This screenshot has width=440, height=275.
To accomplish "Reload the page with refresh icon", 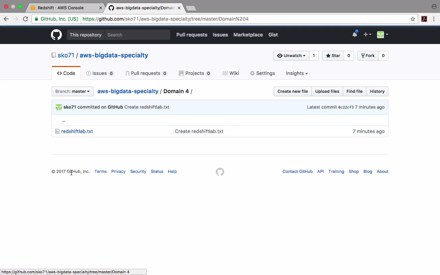I will click(25, 19).
